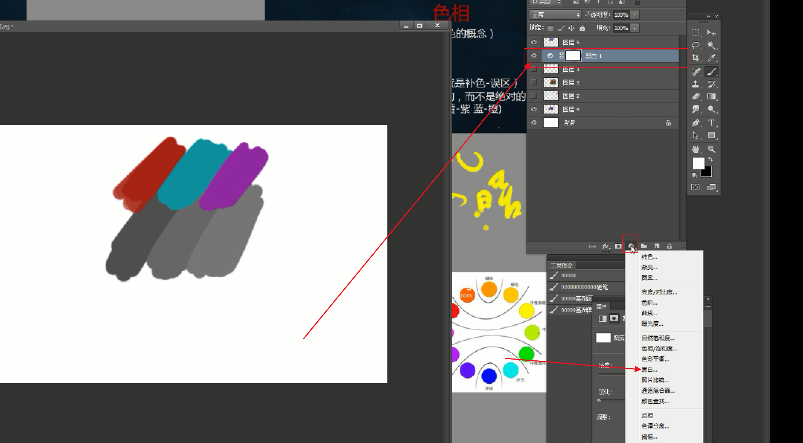
Task: Choose 黑白... from the adjustment menu
Action: (x=649, y=369)
